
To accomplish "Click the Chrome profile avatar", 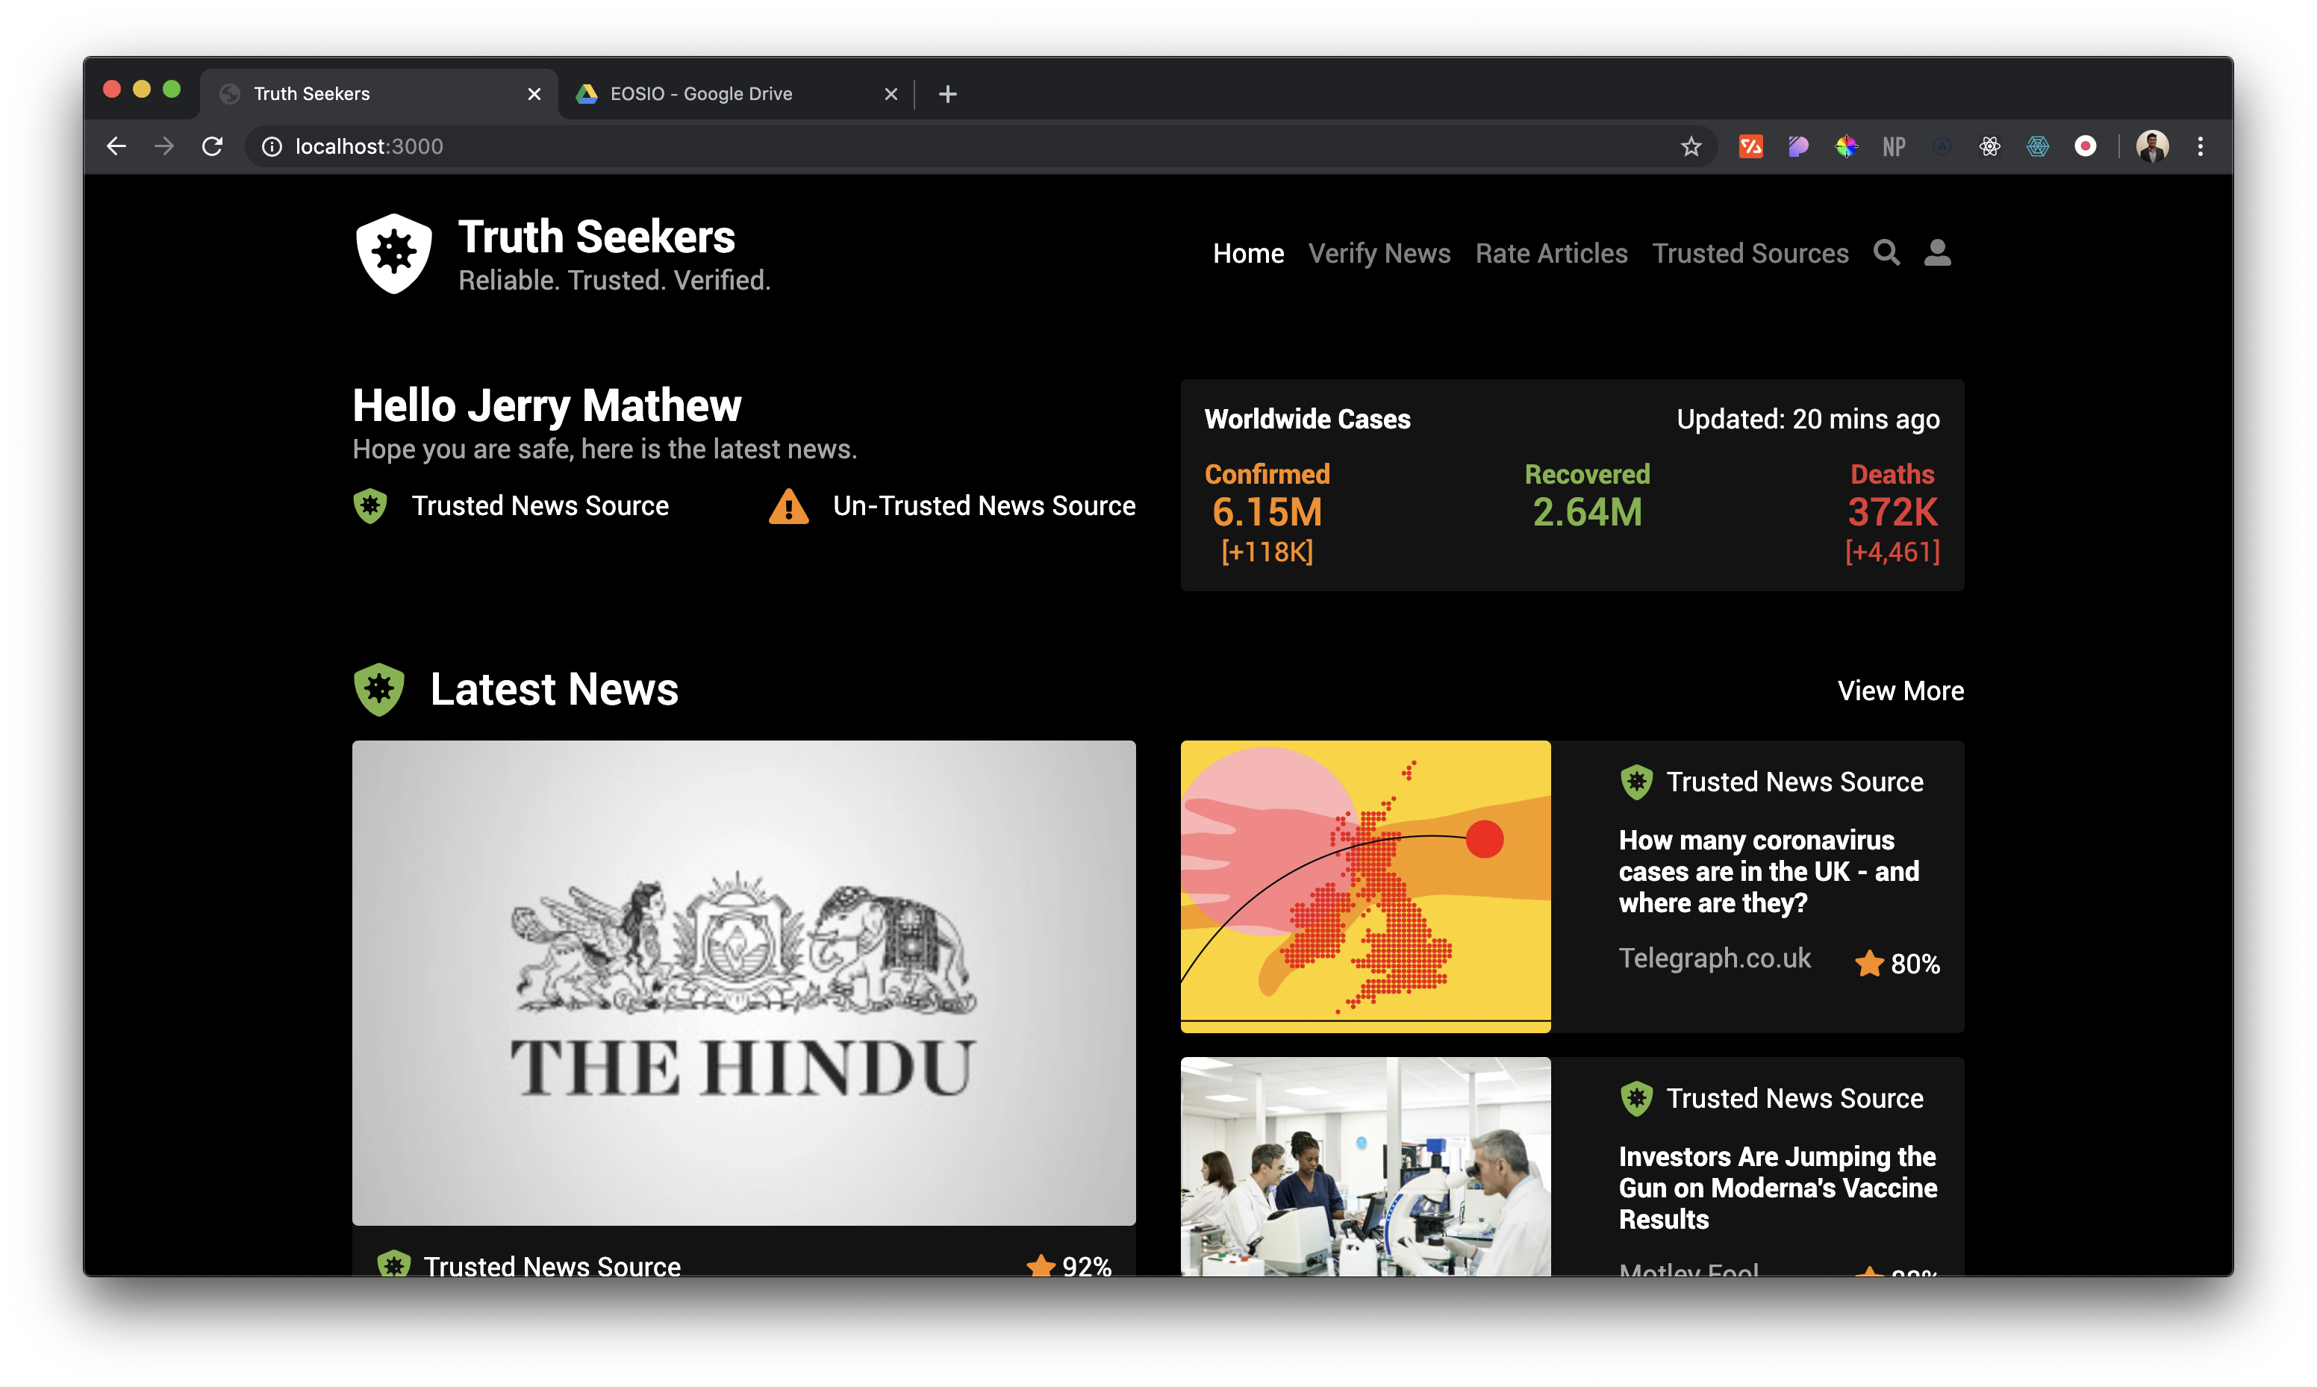I will [2151, 147].
